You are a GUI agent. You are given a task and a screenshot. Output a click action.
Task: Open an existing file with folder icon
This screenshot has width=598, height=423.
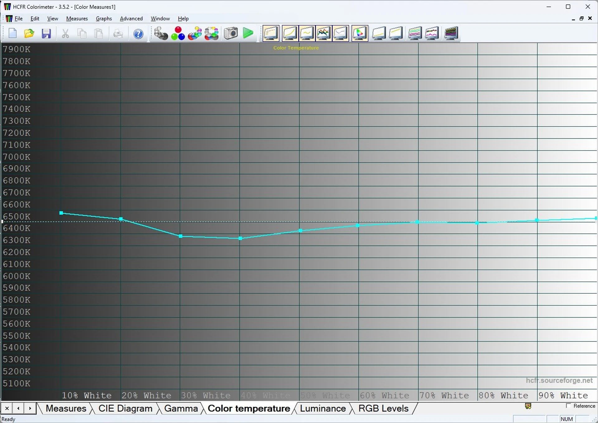click(x=29, y=33)
